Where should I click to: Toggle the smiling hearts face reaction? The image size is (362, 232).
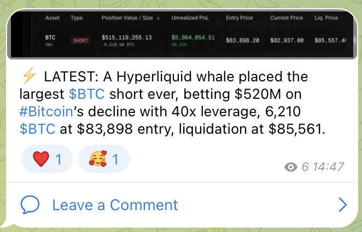(x=104, y=159)
